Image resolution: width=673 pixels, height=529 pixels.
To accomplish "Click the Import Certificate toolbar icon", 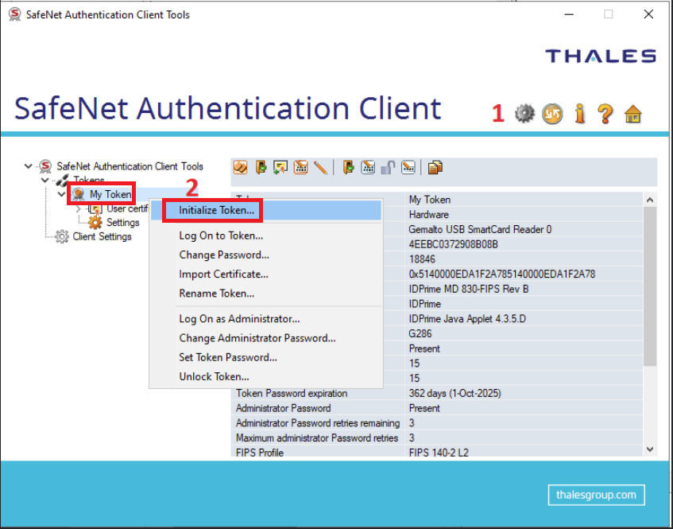I will click(x=280, y=167).
